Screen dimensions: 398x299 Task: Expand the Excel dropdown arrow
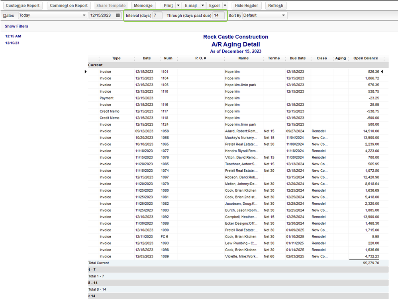tap(225, 5)
